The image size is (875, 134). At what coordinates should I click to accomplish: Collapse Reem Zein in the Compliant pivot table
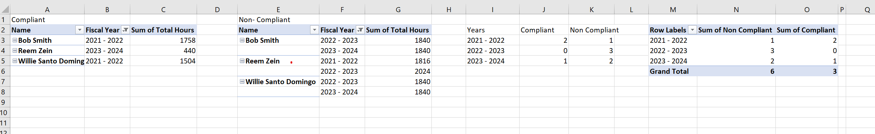point(15,51)
